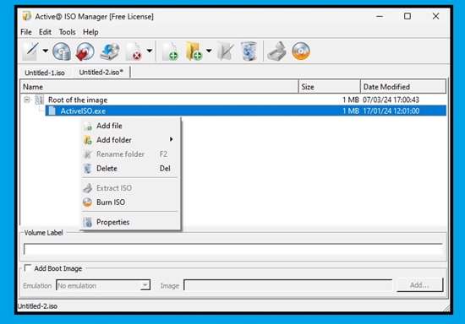Click the open ISO disc toolbar icon
The width and height of the screenshot is (465, 324).
(x=62, y=51)
